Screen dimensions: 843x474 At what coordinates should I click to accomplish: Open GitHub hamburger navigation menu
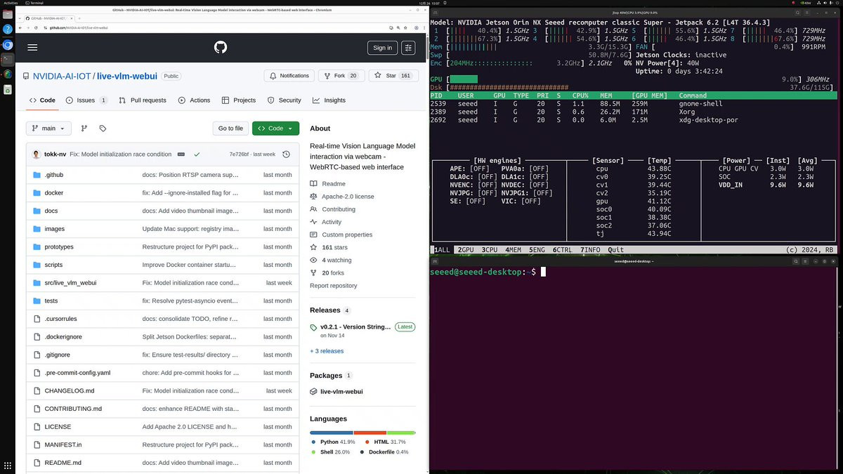pos(32,48)
